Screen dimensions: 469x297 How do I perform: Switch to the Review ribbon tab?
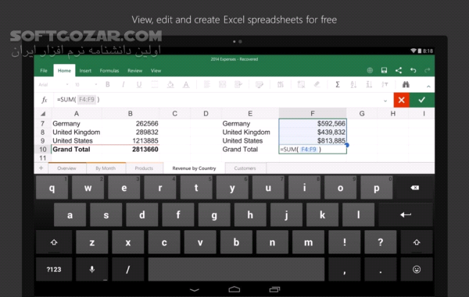pyautogui.click(x=135, y=71)
